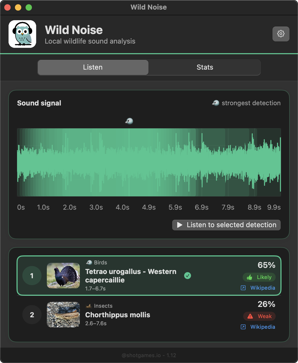Click the Wild Noise owl app logo
The width and height of the screenshot is (298, 363).
coord(22,34)
